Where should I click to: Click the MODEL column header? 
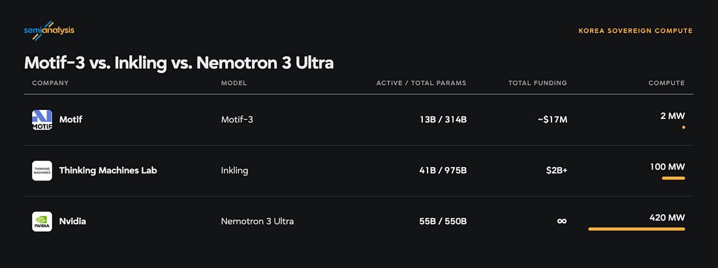tap(234, 83)
